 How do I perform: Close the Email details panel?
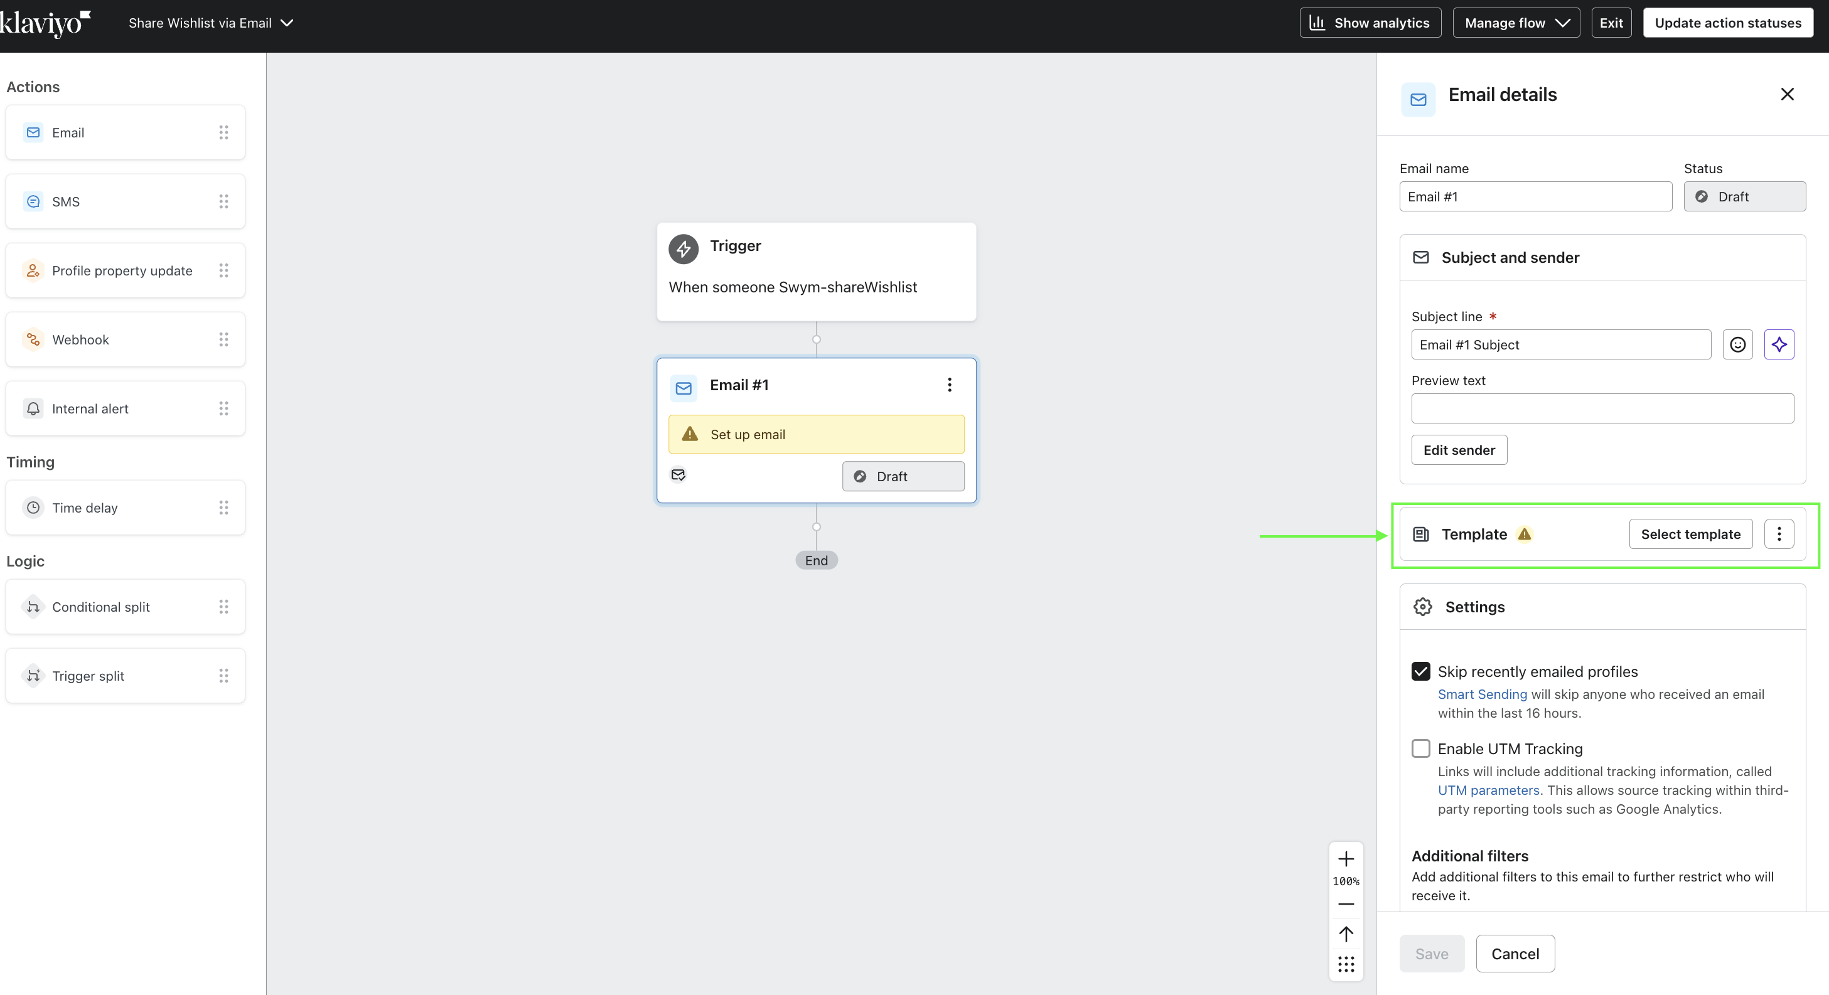tap(1786, 94)
